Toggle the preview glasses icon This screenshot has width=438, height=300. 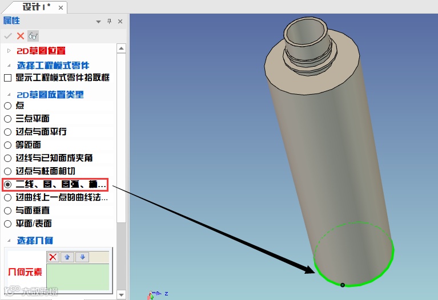coord(33,36)
